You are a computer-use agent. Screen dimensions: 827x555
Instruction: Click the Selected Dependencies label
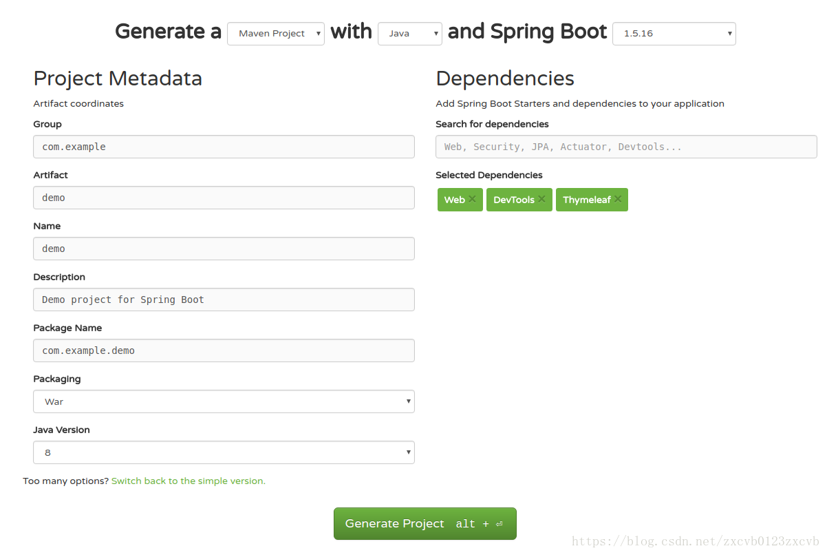(489, 176)
